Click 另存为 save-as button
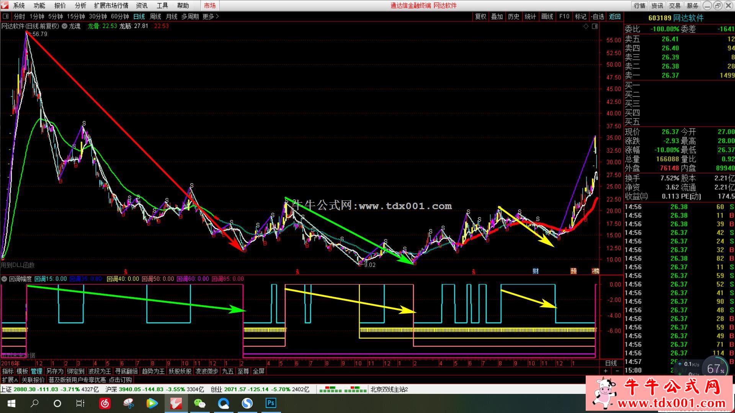The image size is (735, 413). [55, 371]
